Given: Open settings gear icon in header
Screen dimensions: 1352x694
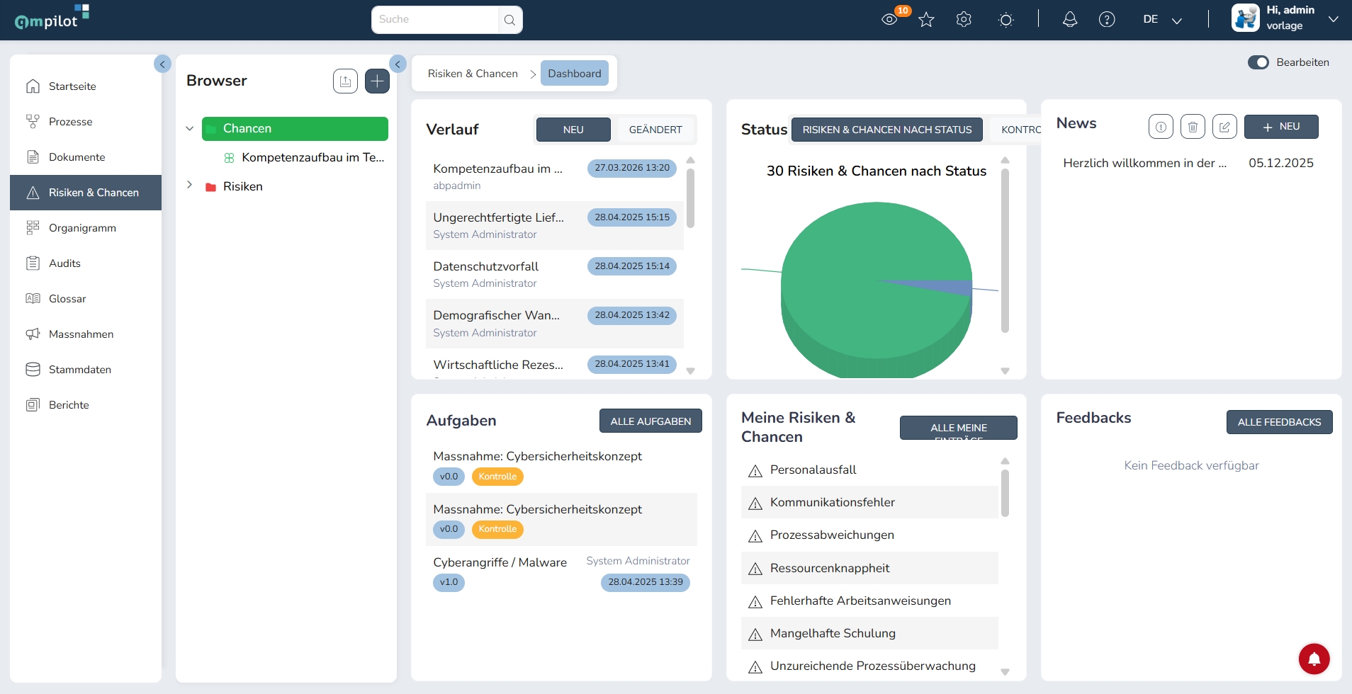Looking at the screenshot, I should 964,20.
